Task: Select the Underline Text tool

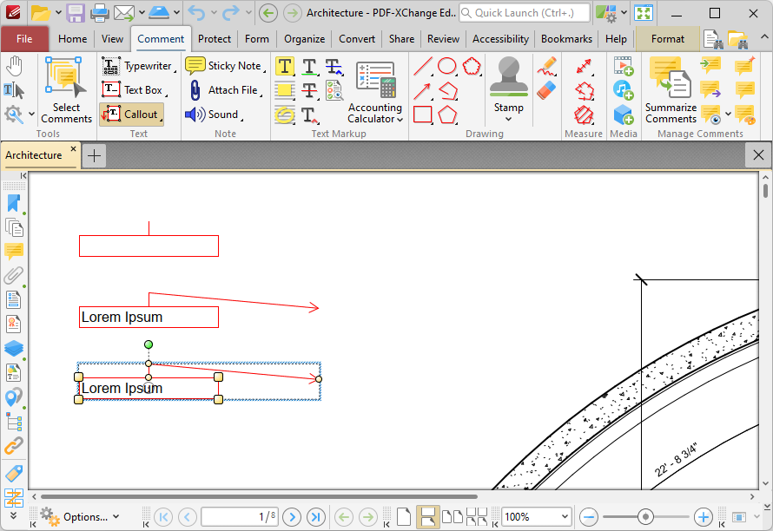Action: point(309,66)
